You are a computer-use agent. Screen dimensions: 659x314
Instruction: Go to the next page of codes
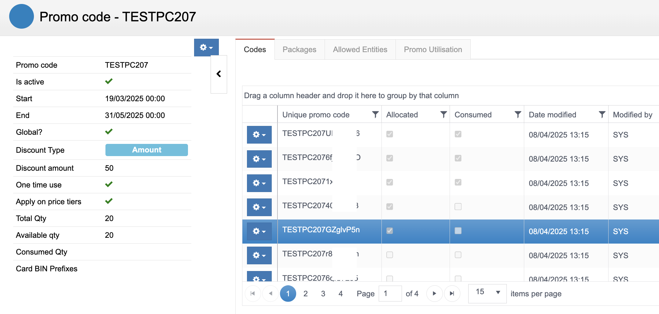point(434,294)
